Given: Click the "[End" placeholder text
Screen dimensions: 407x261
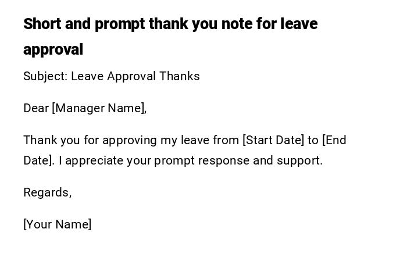Looking at the screenshot, I should pos(334,140).
